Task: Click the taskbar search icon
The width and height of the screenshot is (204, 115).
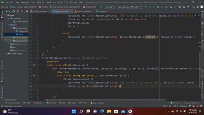Action: [x=81, y=111]
